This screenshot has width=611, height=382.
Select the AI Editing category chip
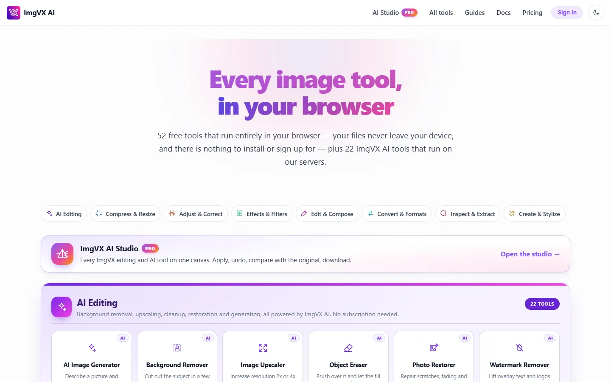point(64,214)
